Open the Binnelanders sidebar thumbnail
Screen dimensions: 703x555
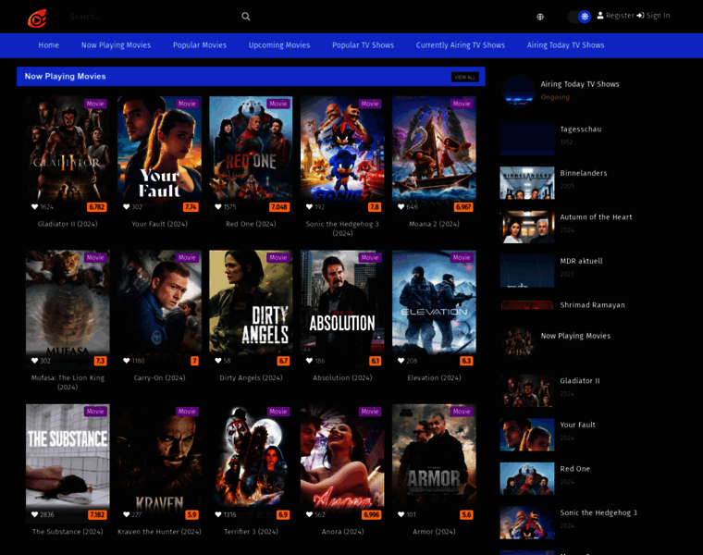click(527, 183)
